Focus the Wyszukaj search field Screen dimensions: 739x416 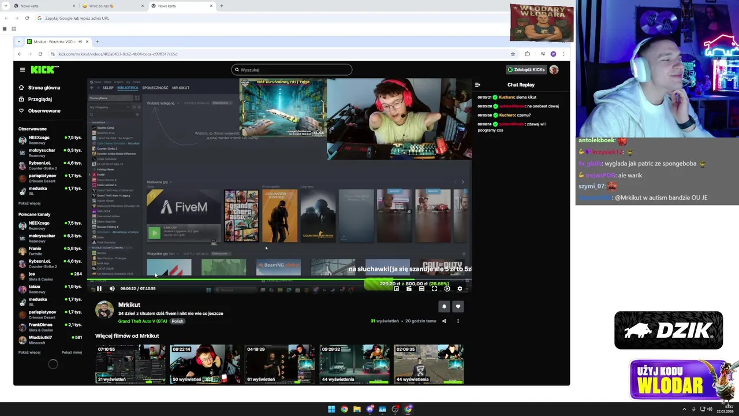click(x=292, y=70)
